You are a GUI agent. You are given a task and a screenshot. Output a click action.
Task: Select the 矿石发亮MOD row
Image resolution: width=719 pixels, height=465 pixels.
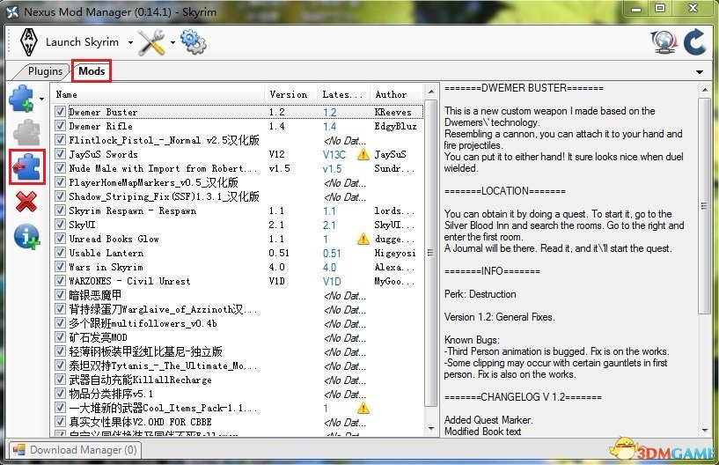238,337
